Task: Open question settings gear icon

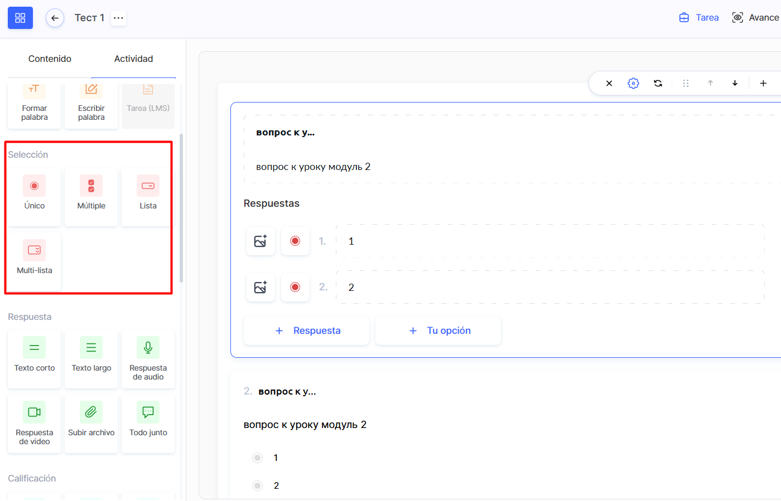Action: coord(633,83)
